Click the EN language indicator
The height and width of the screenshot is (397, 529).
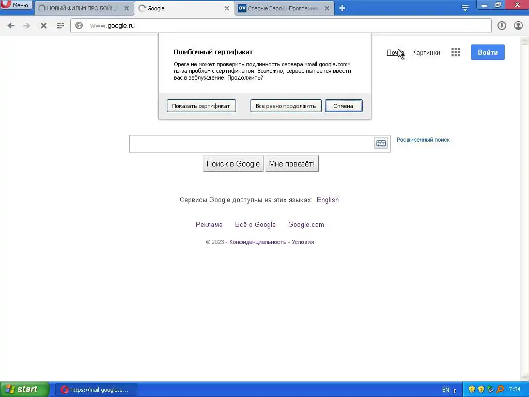tap(446, 390)
